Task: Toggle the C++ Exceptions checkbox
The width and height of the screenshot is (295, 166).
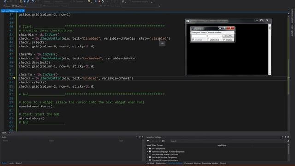Action: tap(150, 148)
